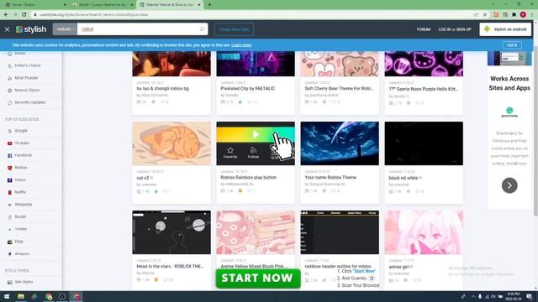This screenshot has width=538, height=302.
Task: Click the Amazon site icon in sidebar
Action: pos(9,254)
